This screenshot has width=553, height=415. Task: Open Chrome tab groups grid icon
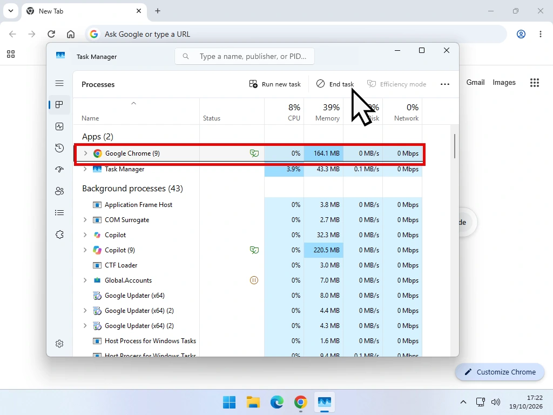[11, 54]
